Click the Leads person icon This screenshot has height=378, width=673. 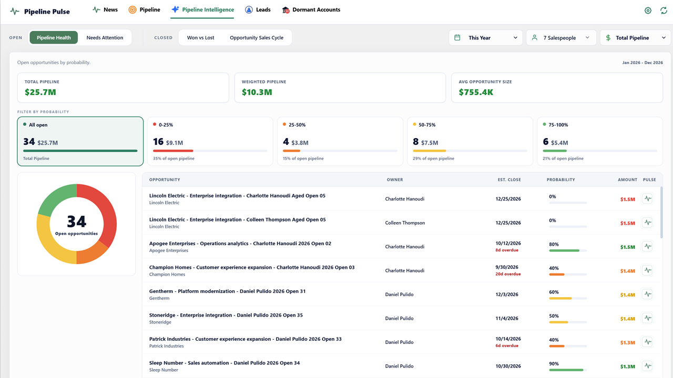click(249, 9)
